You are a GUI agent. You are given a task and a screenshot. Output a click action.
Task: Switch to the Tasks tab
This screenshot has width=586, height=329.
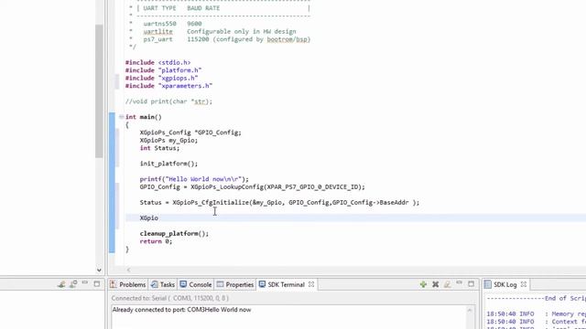tap(163, 284)
